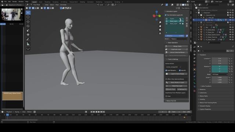Play the animation in timeline
This screenshot has height=132, width=235.
pos(99,112)
